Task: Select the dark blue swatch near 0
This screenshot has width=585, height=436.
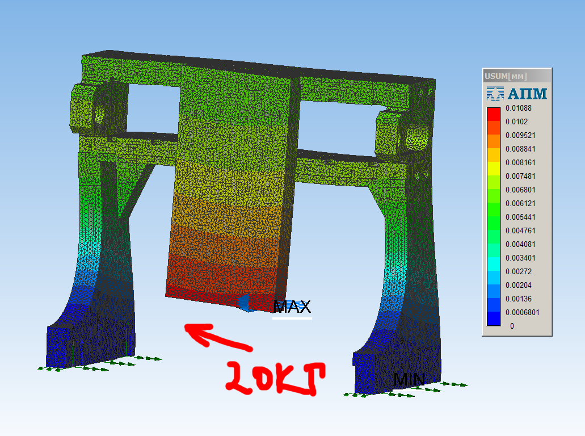Action: point(494,318)
